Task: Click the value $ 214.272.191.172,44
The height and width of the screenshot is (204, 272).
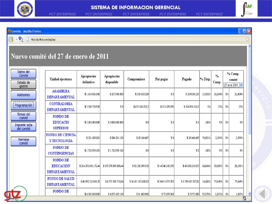Action: click(90, 166)
